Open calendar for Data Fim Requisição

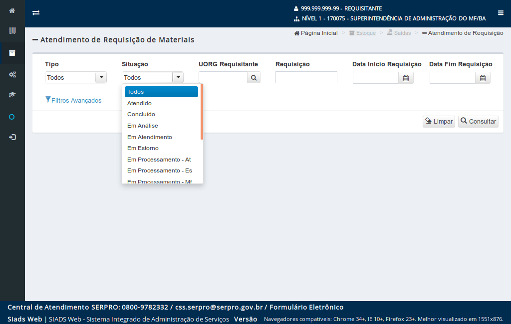pos(483,78)
